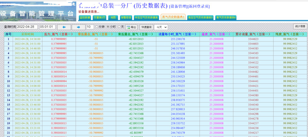Click cumulative flow value 3344603

click(x=253, y=44)
